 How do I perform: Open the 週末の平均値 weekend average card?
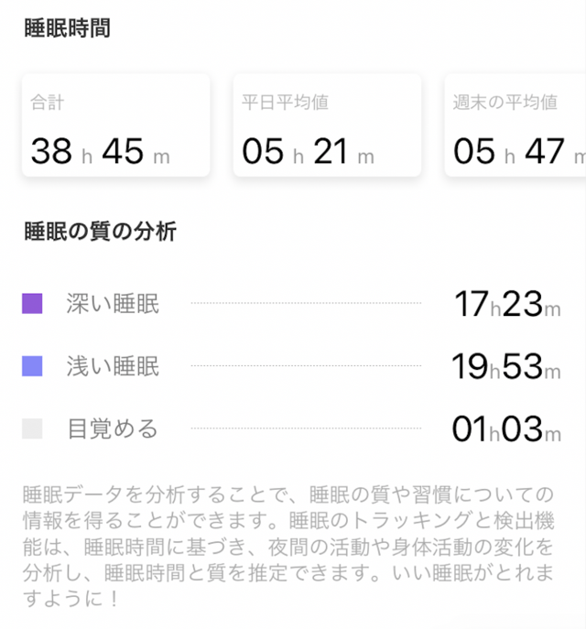click(516, 125)
